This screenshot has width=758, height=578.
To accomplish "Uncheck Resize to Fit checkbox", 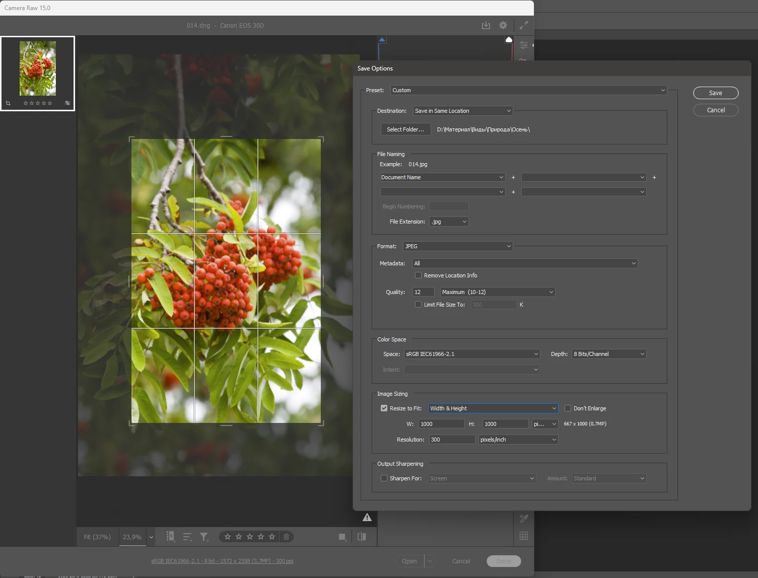I will [384, 408].
